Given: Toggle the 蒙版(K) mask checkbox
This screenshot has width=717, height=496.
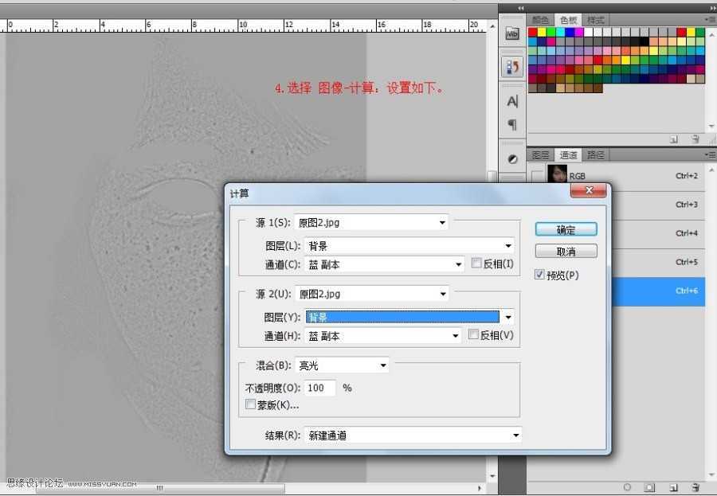Looking at the screenshot, I should (251, 404).
